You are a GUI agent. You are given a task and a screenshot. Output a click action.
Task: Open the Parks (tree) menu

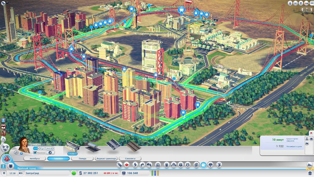pyautogui.click(x=211, y=165)
